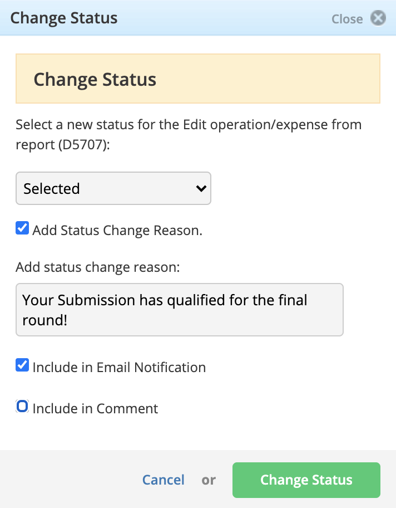396x508 pixels.
Task: Open the Selected status dropdown
Action: (113, 188)
